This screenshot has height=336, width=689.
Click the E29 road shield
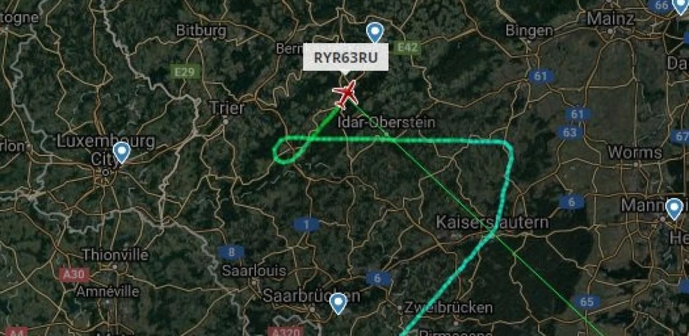[185, 72]
